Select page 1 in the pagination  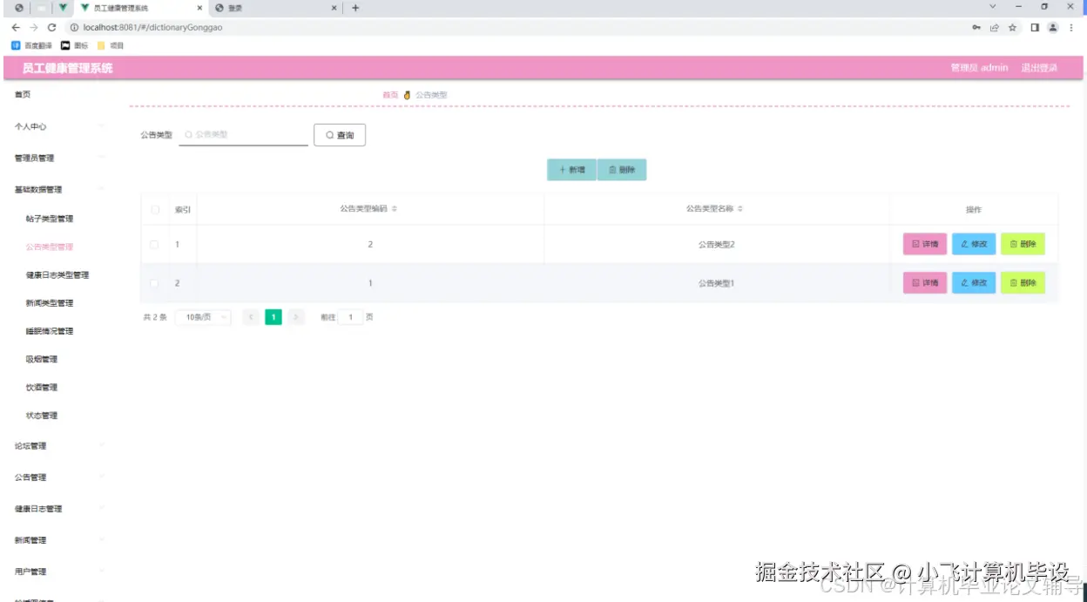pyautogui.click(x=273, y=317)
